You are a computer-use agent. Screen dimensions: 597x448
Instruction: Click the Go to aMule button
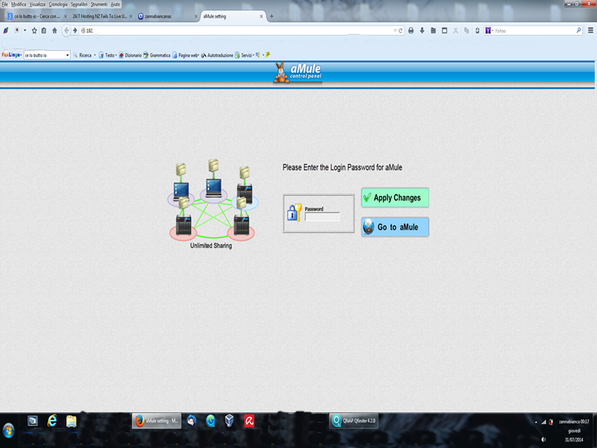pos(395,226)
